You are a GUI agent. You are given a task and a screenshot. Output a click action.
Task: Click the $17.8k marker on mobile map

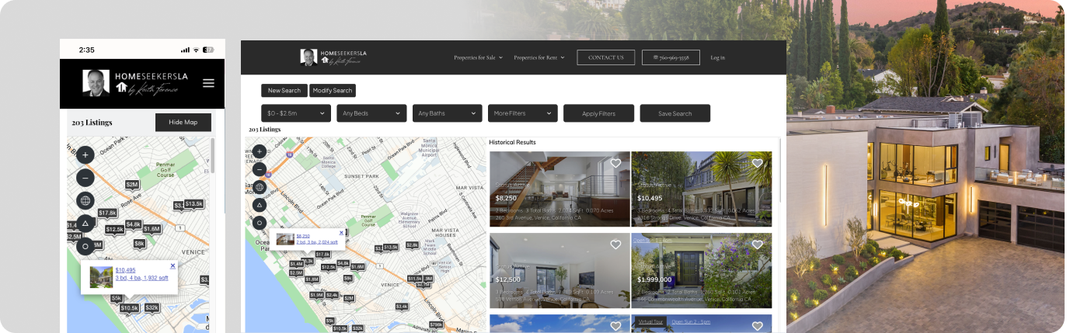point(107,213)
